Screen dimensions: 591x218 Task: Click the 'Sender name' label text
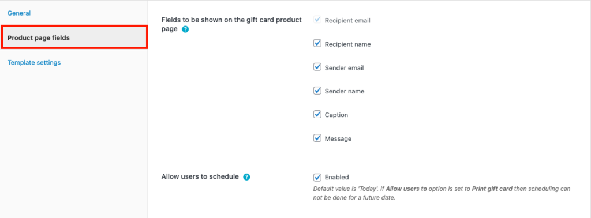(345, 91)
